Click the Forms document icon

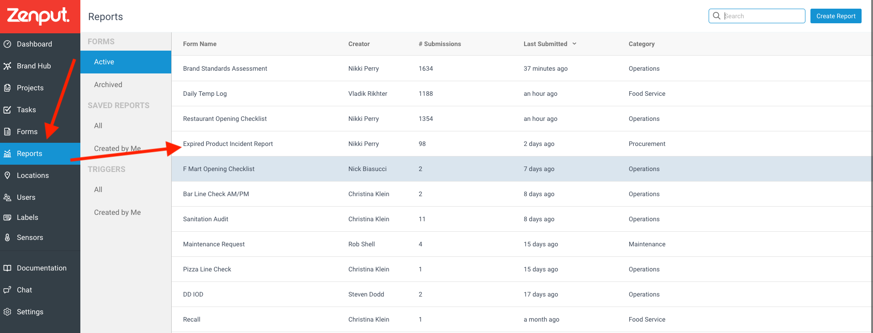[x=7, y=132]
